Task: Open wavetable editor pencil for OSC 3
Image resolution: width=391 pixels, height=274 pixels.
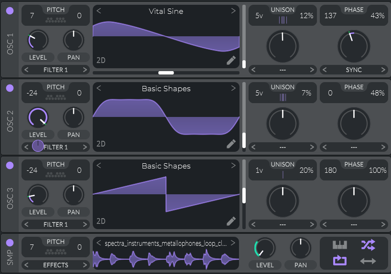Action: (231, 221)
